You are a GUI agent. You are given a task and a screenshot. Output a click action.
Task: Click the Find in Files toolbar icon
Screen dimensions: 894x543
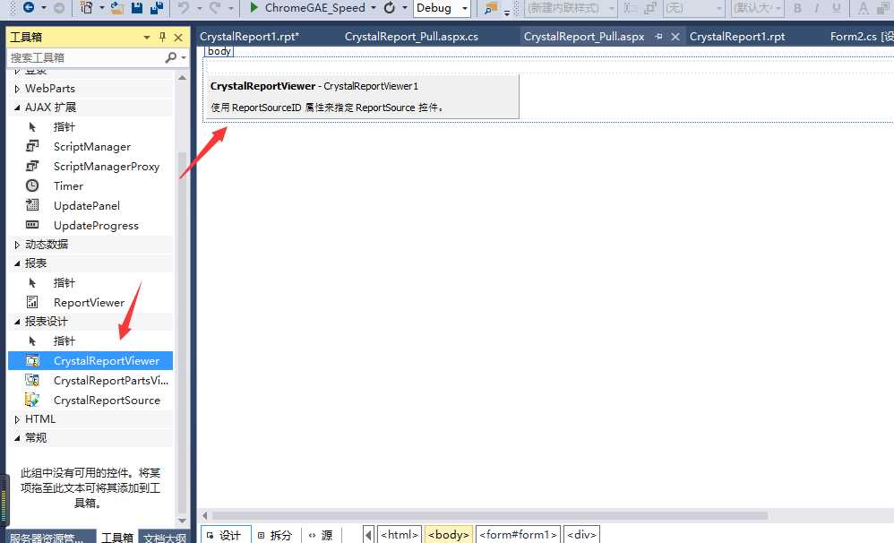click(490, 8)
